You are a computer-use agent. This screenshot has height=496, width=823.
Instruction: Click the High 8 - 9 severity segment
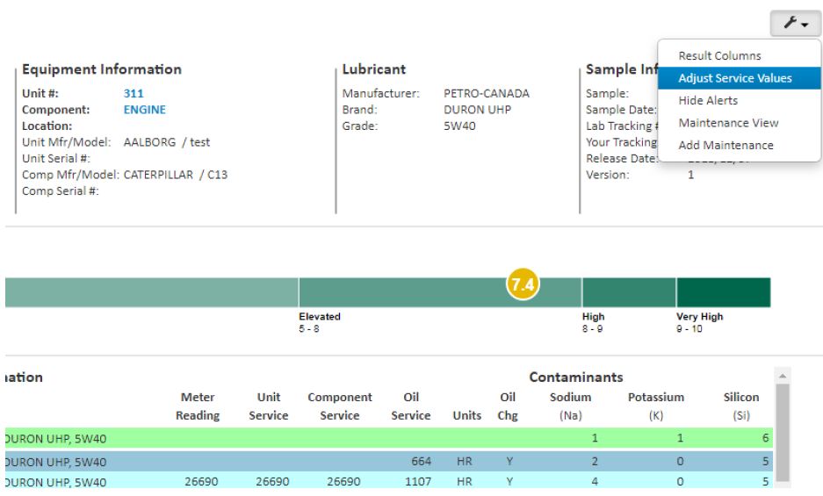coord(628,292)
